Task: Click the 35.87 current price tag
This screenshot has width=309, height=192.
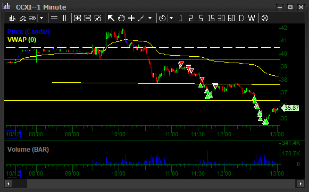Action: pos(290,108)
